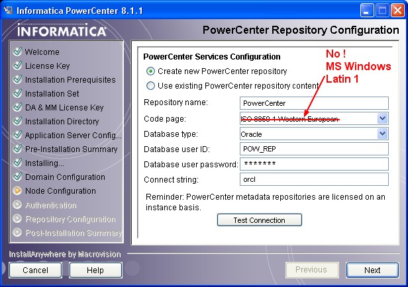The image size is (408, 287).
Task: Click the Domain Configuration label
Action: (x=65, y=177)
